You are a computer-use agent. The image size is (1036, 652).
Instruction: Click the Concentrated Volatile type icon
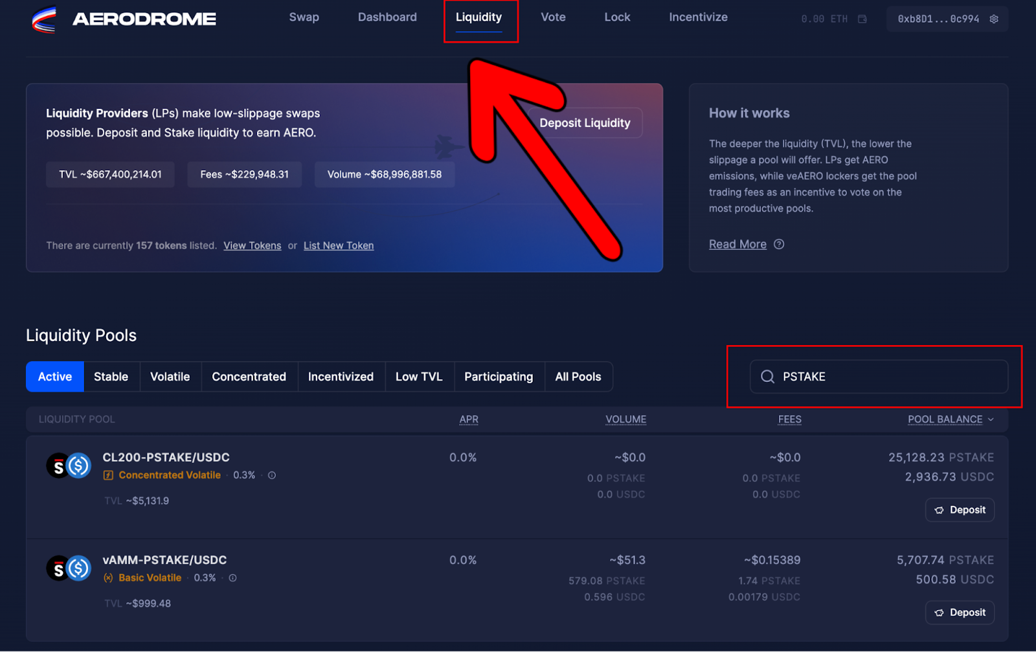108,475
